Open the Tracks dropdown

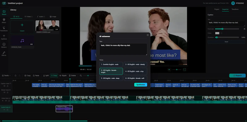[6, 76]
